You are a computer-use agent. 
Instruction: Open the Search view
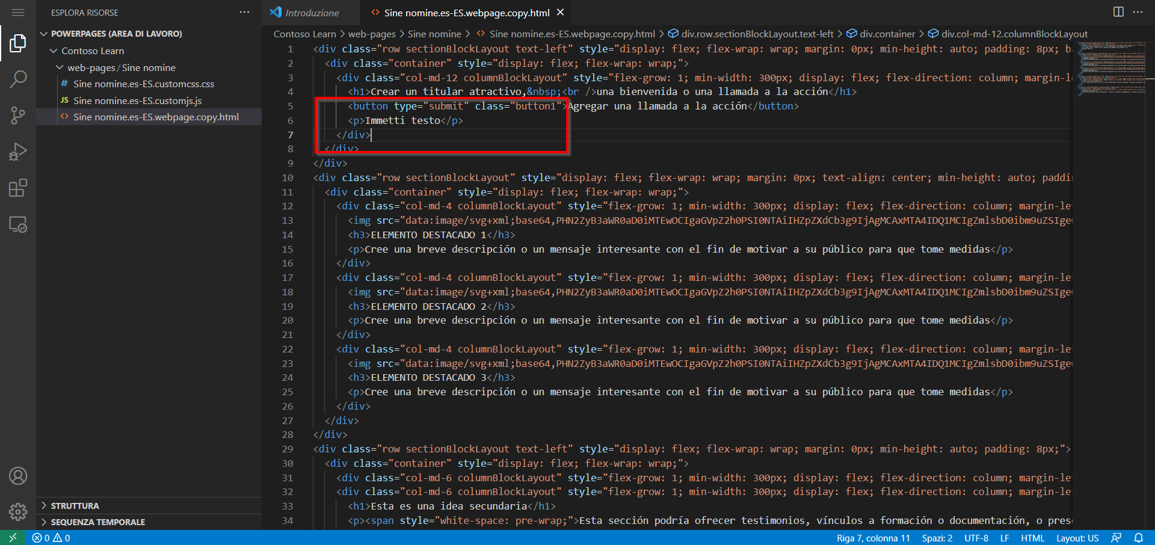tap(18, 79)
